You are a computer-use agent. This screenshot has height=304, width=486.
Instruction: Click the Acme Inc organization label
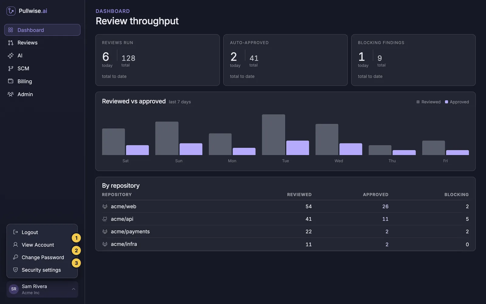(31, 293)
